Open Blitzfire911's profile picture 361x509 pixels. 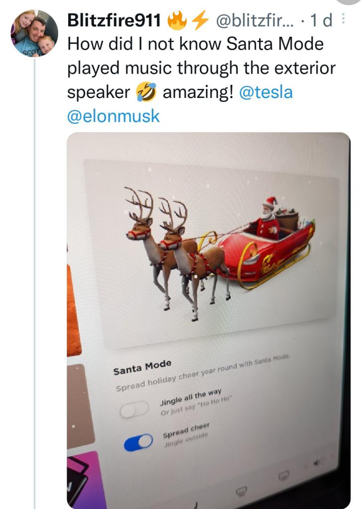(x=34, y=33)
